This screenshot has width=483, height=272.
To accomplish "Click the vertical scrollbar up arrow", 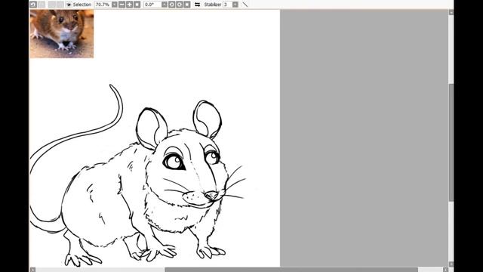I will click(x=451, y=12).
